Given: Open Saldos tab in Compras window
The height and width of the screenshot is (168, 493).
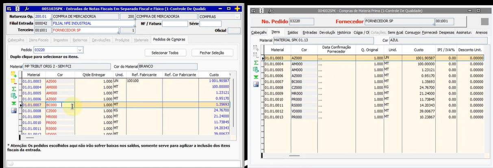Looking at the screenshot, I should tap(293, 32).
